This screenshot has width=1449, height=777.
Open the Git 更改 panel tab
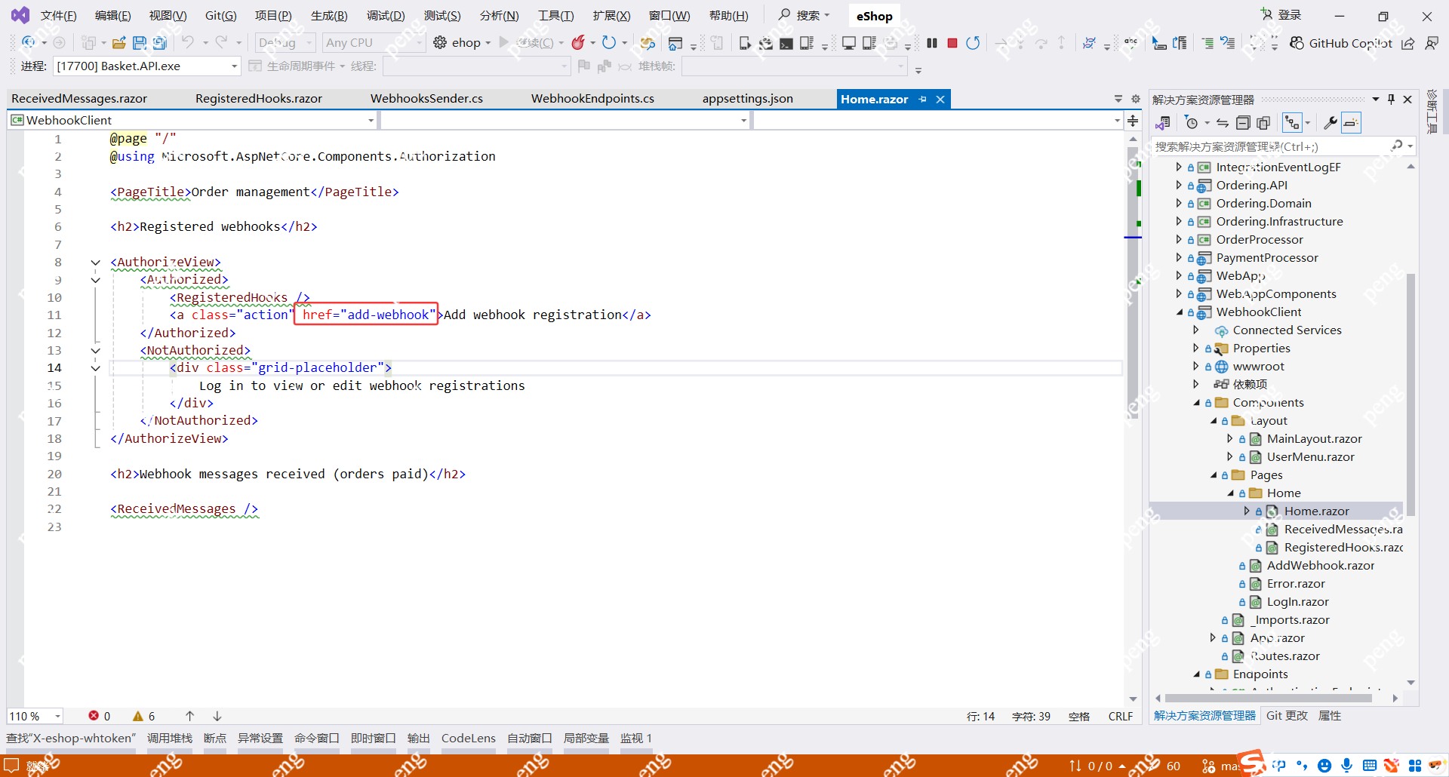(x=1287, y=716)
